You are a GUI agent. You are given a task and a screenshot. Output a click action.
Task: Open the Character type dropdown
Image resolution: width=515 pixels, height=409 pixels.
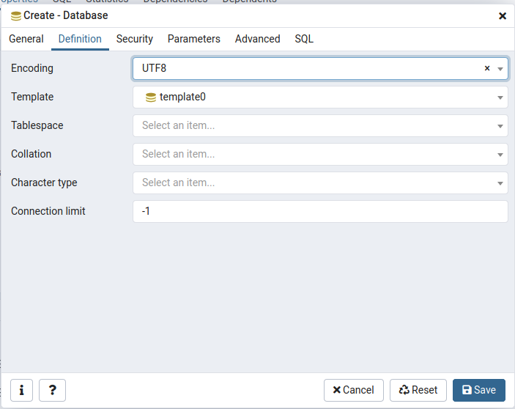(500, 183)
